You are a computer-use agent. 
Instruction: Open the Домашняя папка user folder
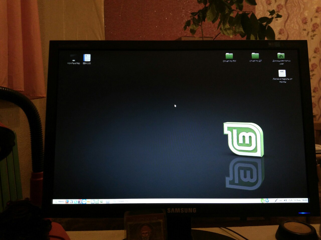click(x=281, y=59)
